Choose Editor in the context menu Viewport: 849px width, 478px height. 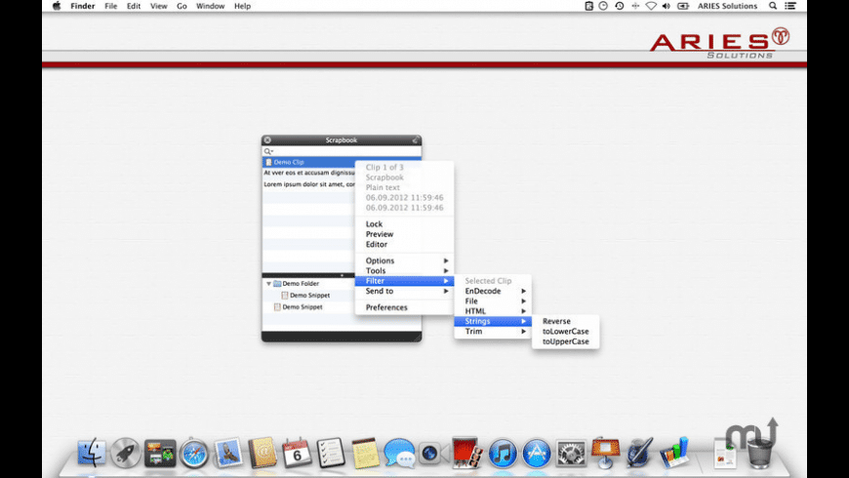404,245
